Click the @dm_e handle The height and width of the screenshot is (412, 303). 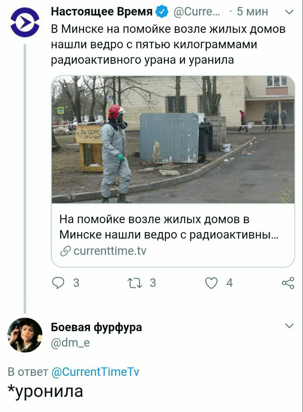pyautogui.click(x=71, y=343)
